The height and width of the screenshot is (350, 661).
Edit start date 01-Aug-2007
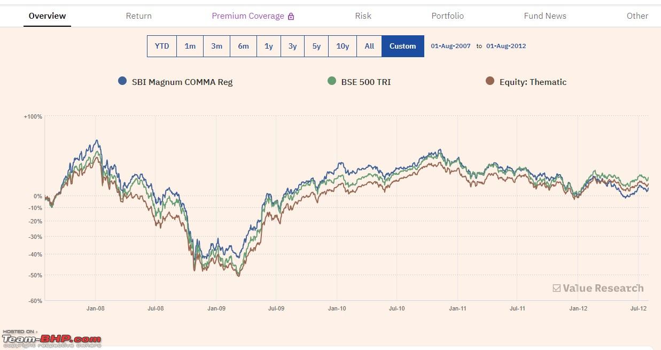click(451, 46)
